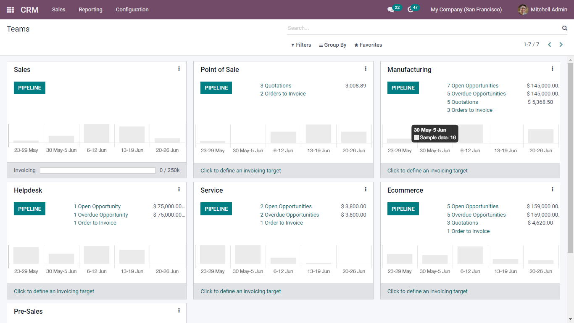Open 5 Overdue Opportunities in Manufacturing

477,94
